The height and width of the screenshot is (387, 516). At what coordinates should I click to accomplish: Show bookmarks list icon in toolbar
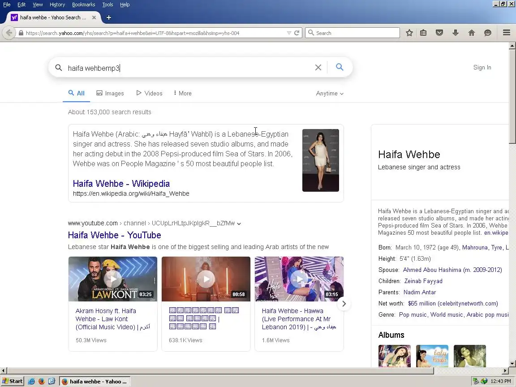click(423, 33)
